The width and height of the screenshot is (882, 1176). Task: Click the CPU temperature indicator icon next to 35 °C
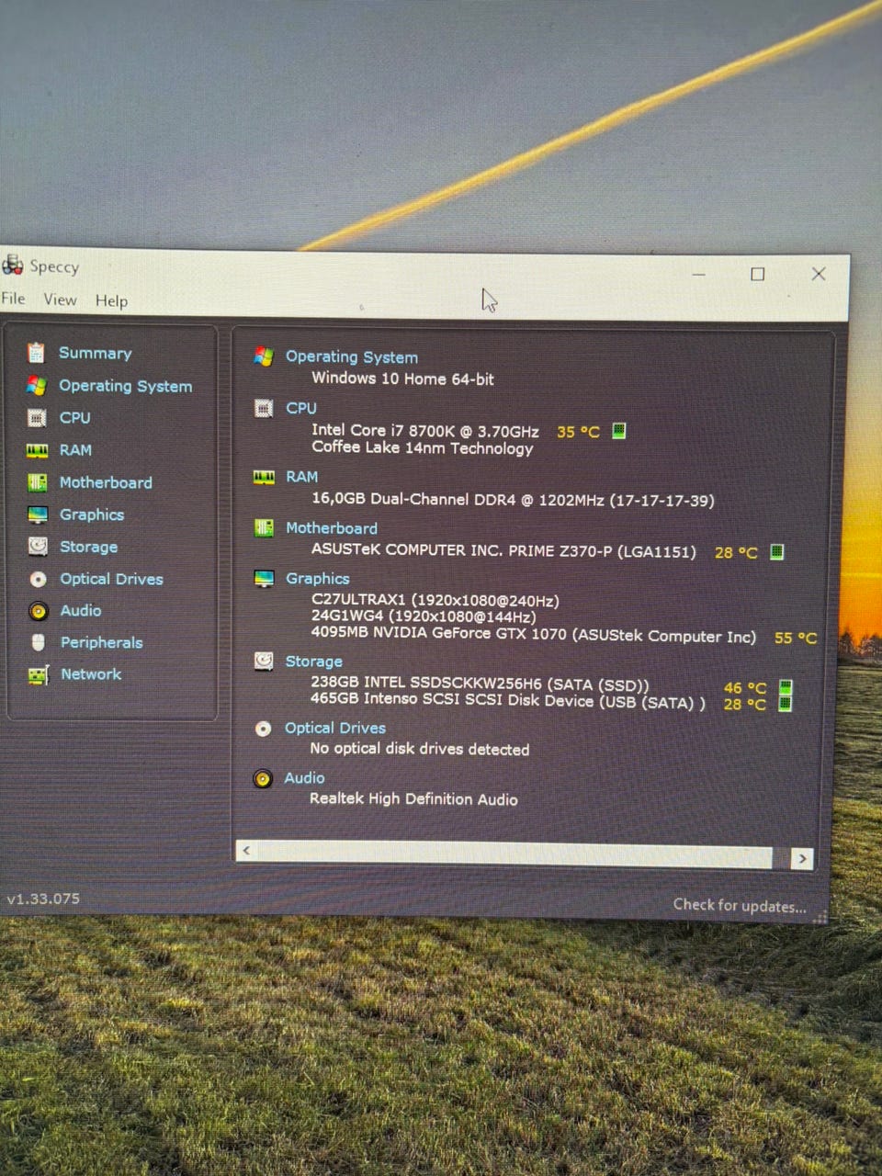pos(619,431)
